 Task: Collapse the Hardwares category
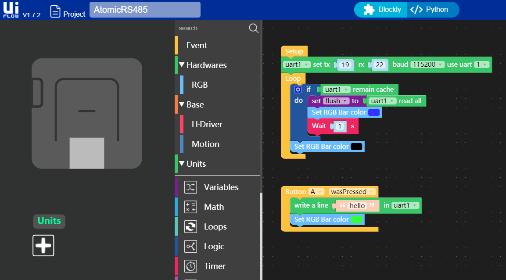click(x=182, y=65)
